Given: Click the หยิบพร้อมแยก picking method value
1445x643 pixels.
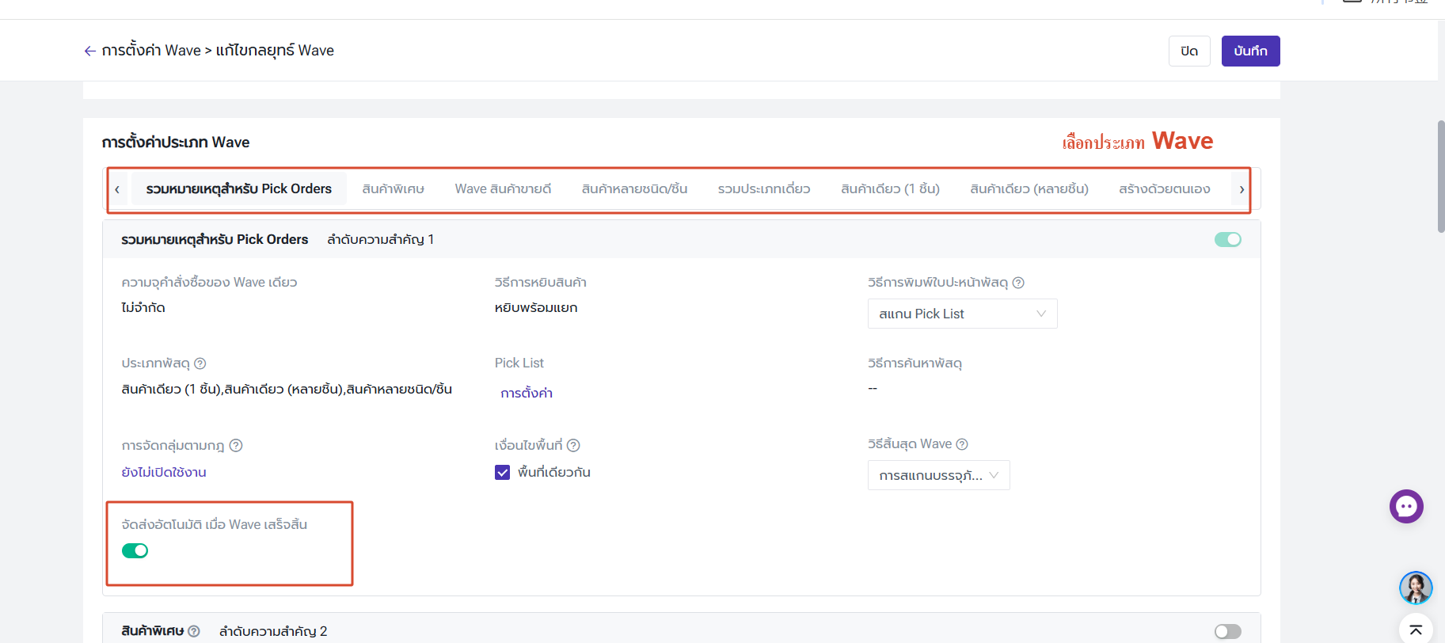Looking at the screenshot, I should tap(536, 307).
